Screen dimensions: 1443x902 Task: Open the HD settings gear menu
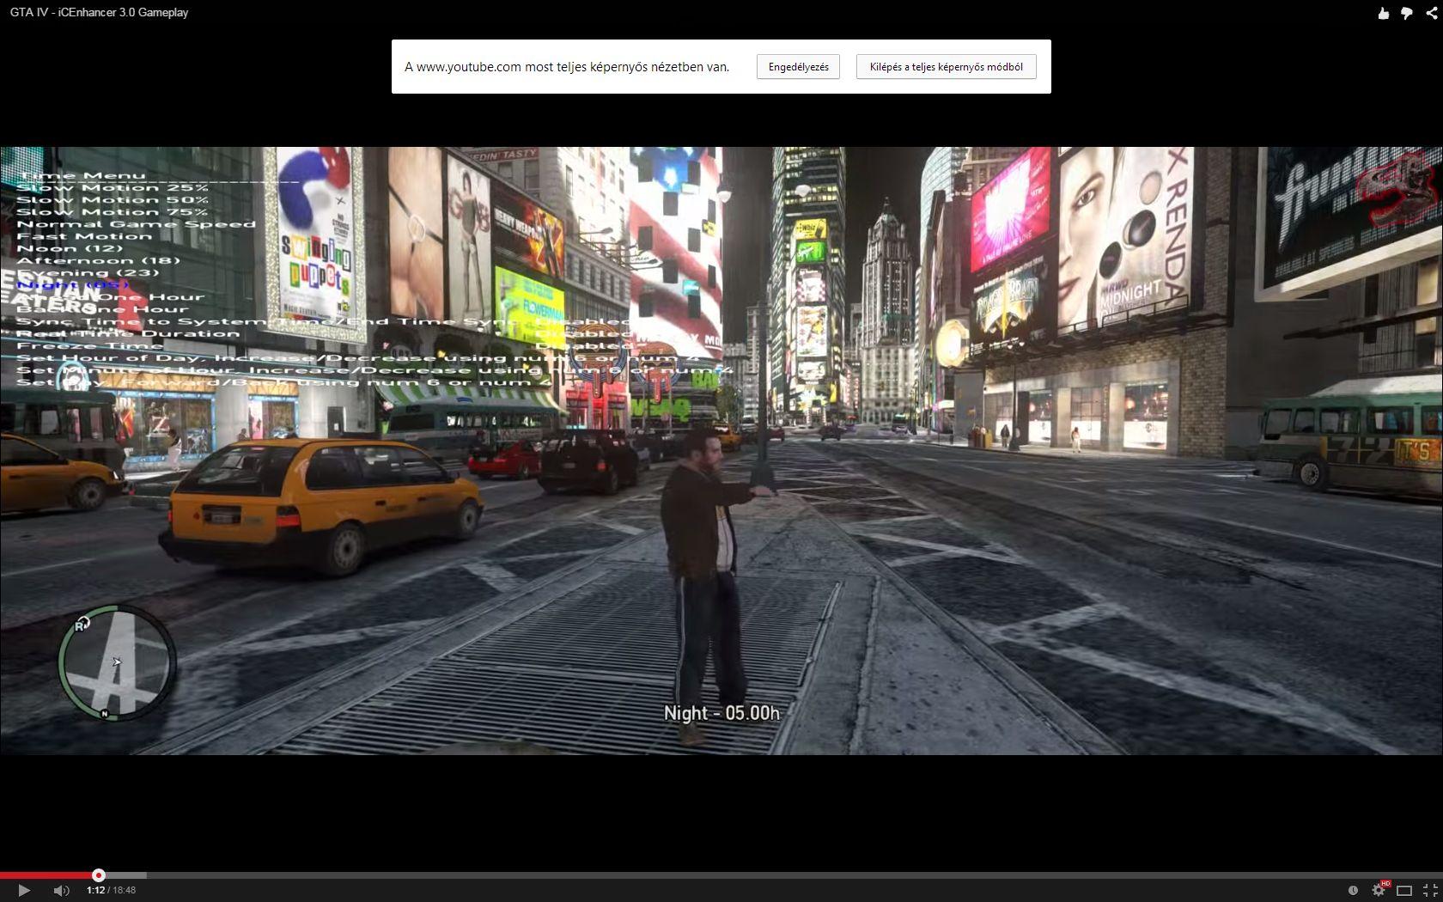click(x=1379, y=889)
